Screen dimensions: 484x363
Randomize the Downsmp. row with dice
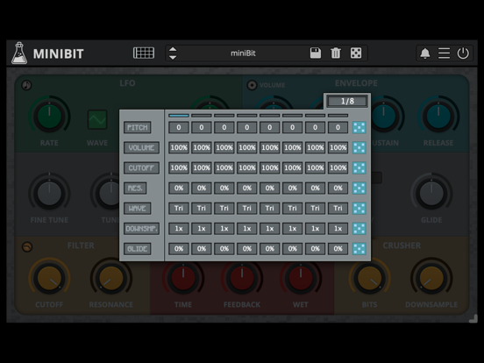[359, 229]
